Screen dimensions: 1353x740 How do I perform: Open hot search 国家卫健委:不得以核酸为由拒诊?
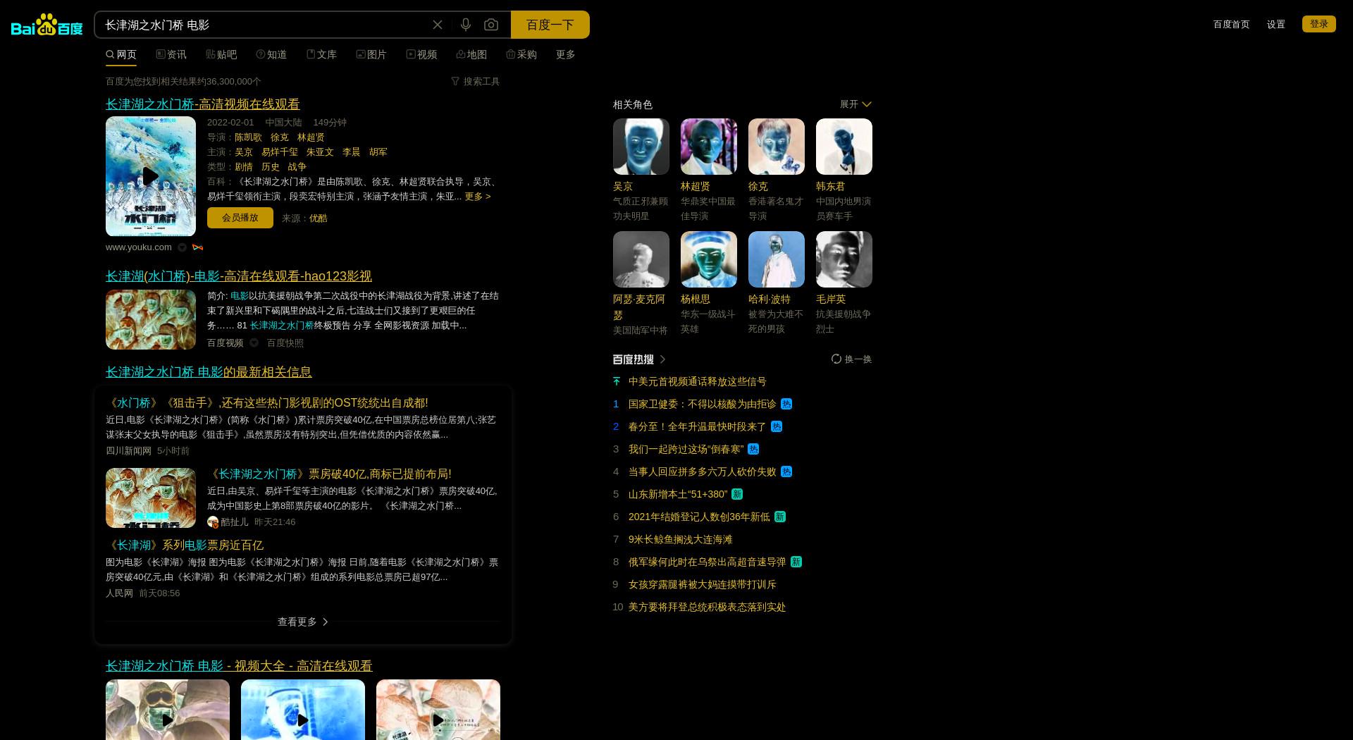pyautogui.click(x=702, y=404)
